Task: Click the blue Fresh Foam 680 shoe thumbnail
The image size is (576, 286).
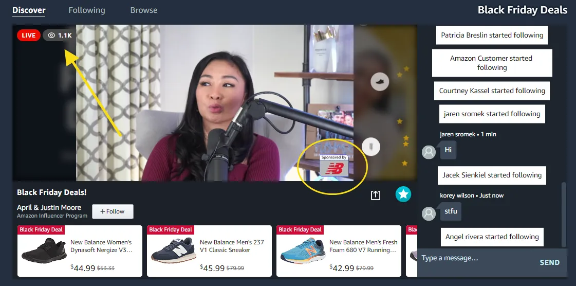Action: [x=303, y=251]
